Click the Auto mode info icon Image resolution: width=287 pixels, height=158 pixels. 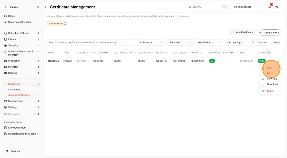(65, 23)
